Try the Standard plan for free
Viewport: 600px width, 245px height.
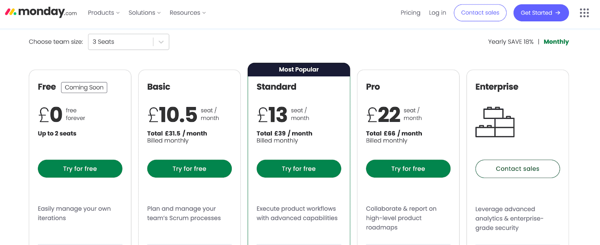coord(299,169)
